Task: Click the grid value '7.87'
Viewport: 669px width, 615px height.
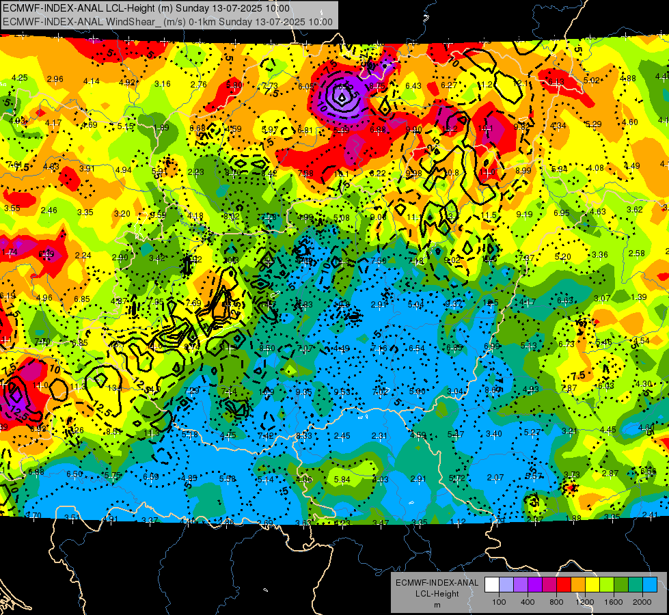Action: pos(569,387)
